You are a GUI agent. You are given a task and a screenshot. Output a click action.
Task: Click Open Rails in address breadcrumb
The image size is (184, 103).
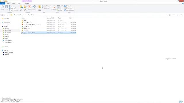click(31, 15)
